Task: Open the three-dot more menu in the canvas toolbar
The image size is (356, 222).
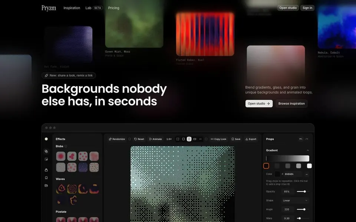Action: click(x=201, y=139)
